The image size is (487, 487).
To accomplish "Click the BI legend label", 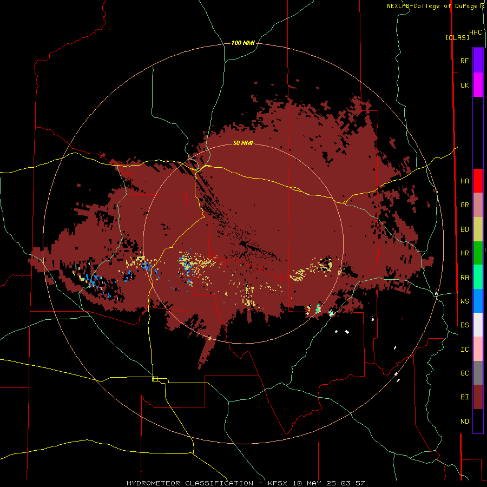I will (x=464, y=397).
